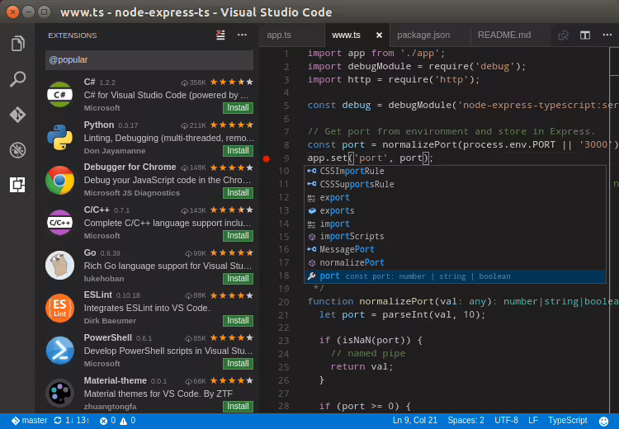This screenshot has width=619, height=429.
Task: Split the editor
Action: (x=585, y=35)
